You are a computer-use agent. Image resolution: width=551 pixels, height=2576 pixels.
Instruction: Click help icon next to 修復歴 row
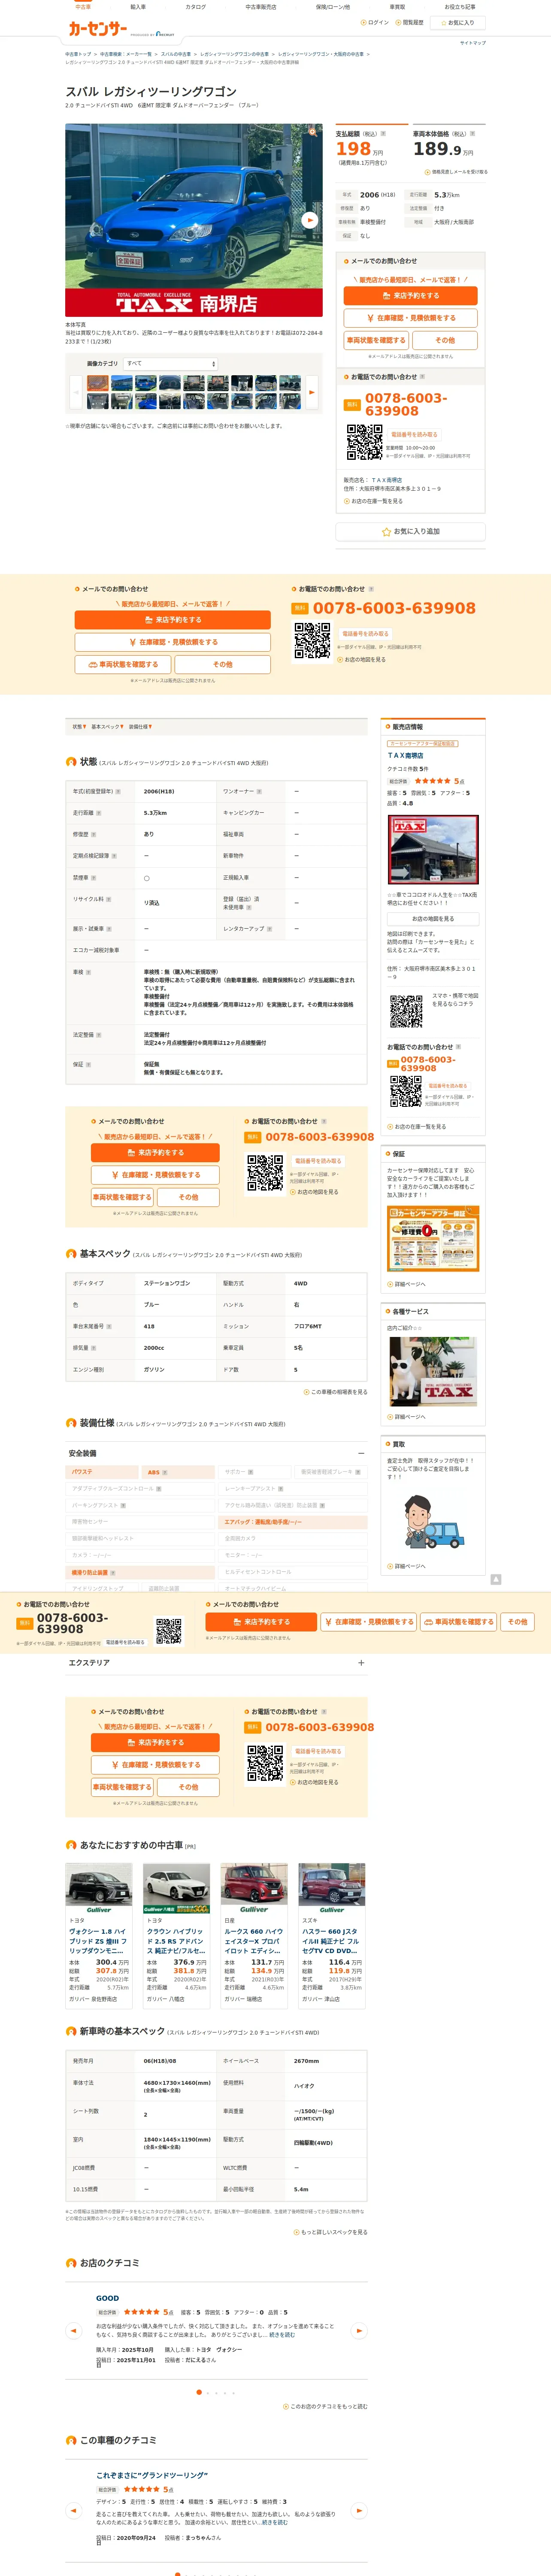click(x=94, y=834)
